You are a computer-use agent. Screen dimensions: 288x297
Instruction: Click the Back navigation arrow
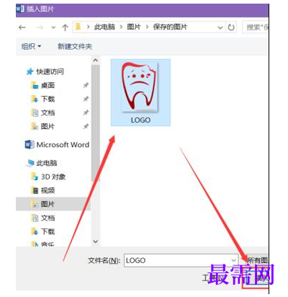(x=22, y=27)
